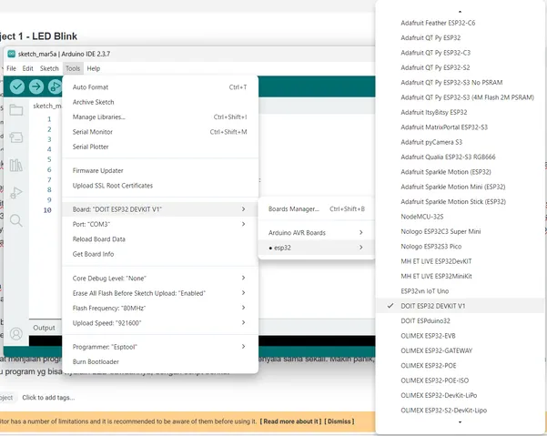Select Adafruit ItsyBitsy ESP32 board
The height and width of the screenshot is (436, 547).
click(460, 112)
